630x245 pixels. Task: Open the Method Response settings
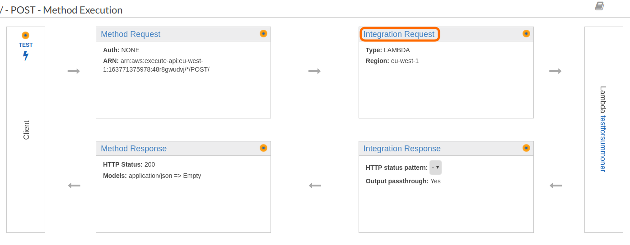pos(134,149)
